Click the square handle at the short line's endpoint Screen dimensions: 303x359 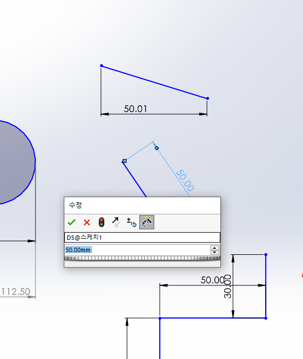click(x=124, y=161)
